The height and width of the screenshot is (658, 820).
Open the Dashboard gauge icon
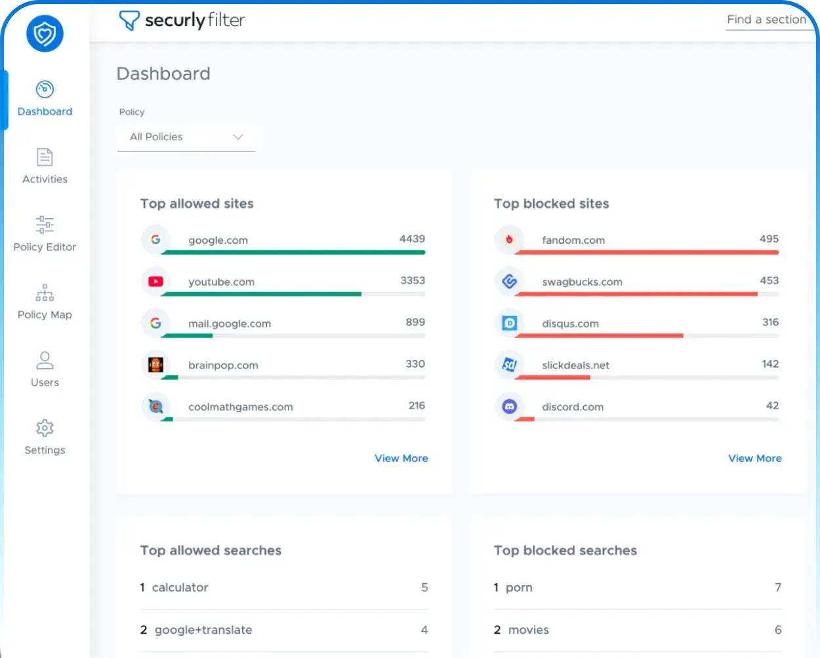45,88
